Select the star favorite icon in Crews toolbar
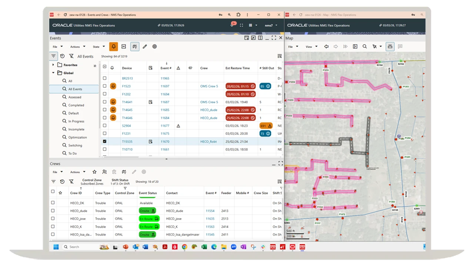The width and height of the screenshot is (474, 267). click(x=94, y=172)
